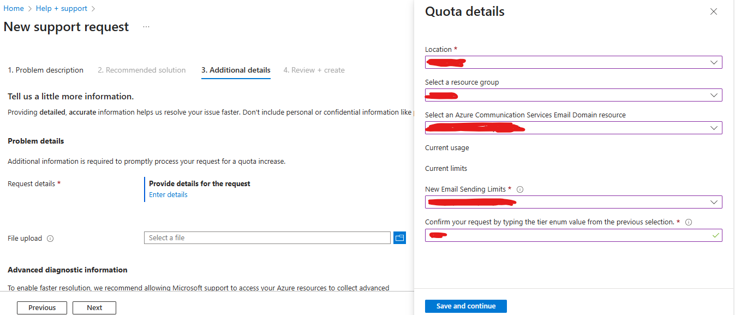Click the Save and continue button
Viewport: 735px width, 315px height.
(x=466, y=306)
